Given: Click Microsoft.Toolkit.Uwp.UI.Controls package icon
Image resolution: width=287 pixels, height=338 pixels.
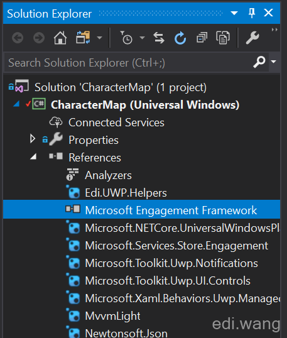Looking at the screenshot, I should (x=73, y=280).
